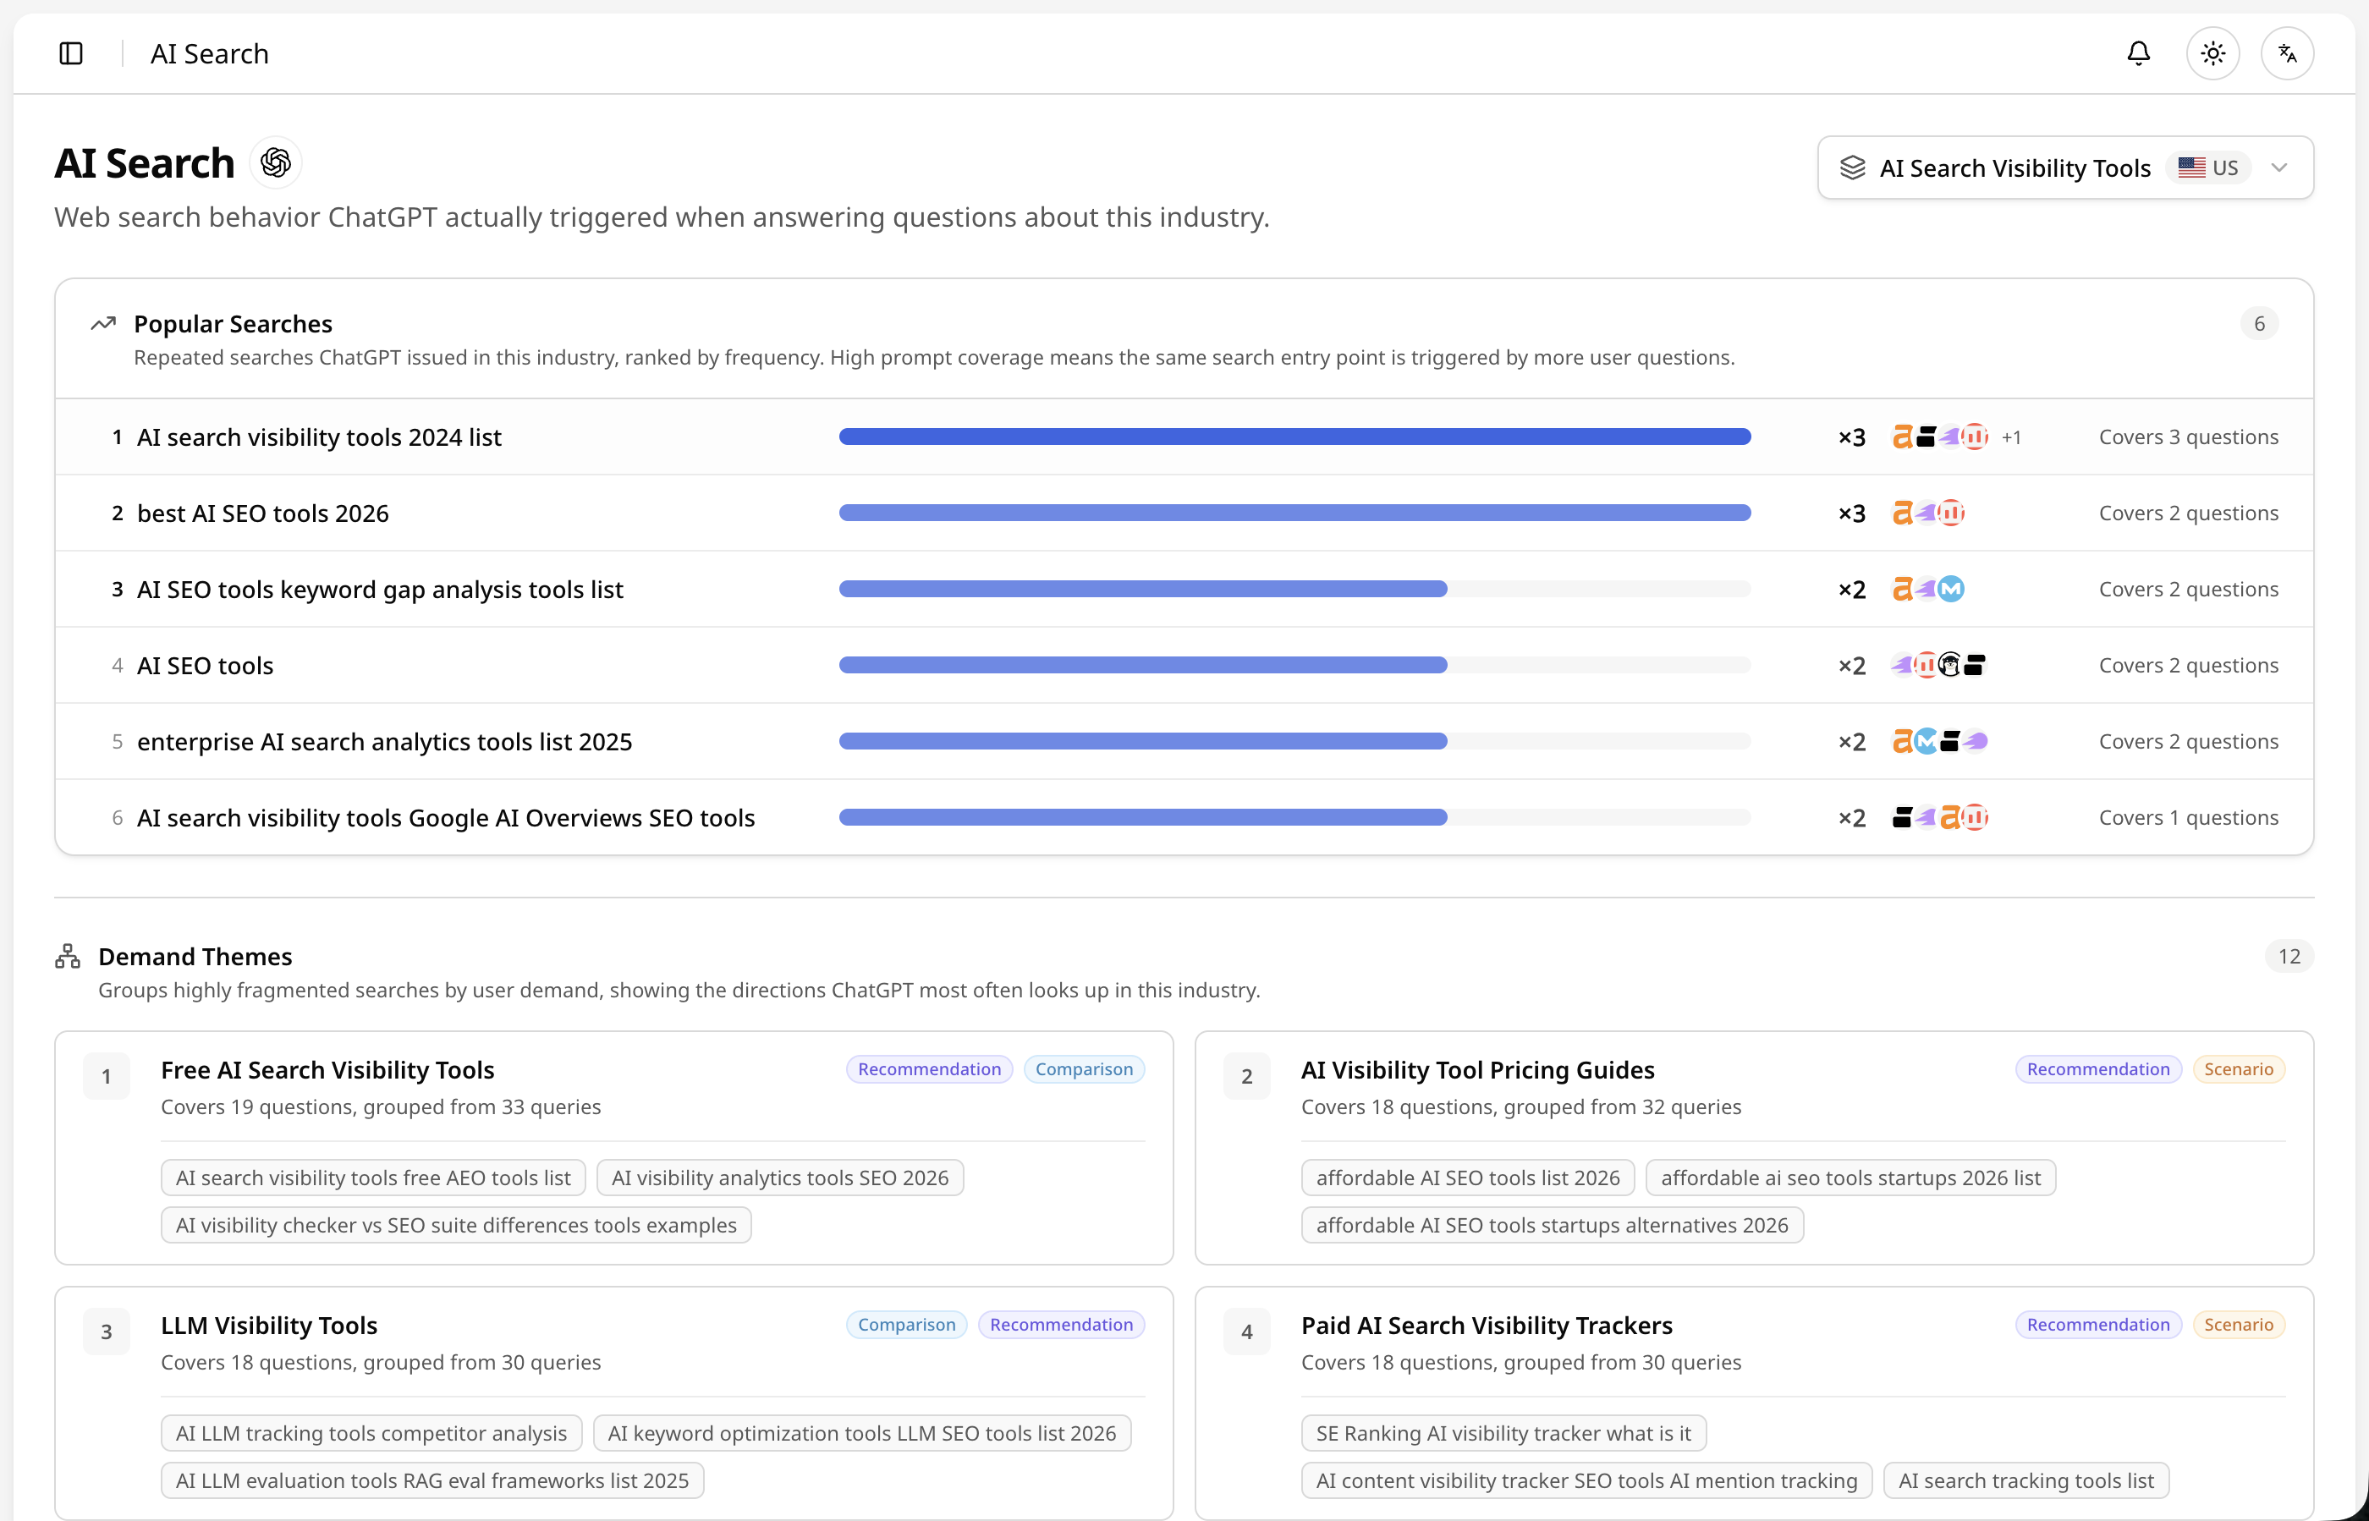Open 'Free AI Search Visibility Tools' theme card
Image resolution: width=2369 pixels, height=1521 pixels.
[x=613, y=1148]
